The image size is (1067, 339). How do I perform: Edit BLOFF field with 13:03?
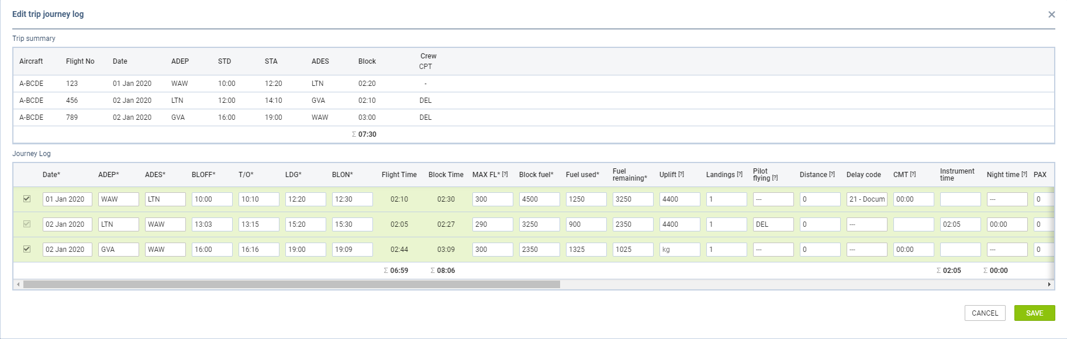click(x=212, y=224)
